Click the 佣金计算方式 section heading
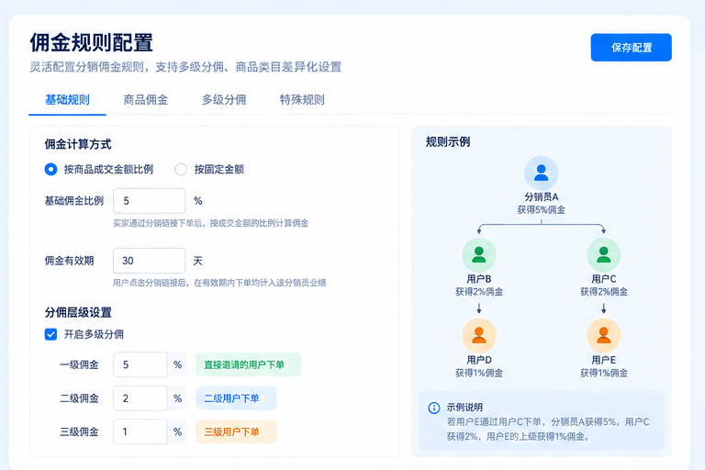The height and width of the screenshot is (470, 705). click(78, 144)
